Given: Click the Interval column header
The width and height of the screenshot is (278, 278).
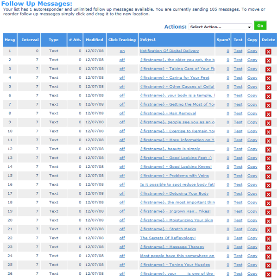Looking at the screenshot, I should tap(30, 40).
